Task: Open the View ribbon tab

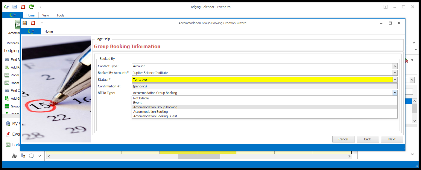Action: (x=45, y=15)
